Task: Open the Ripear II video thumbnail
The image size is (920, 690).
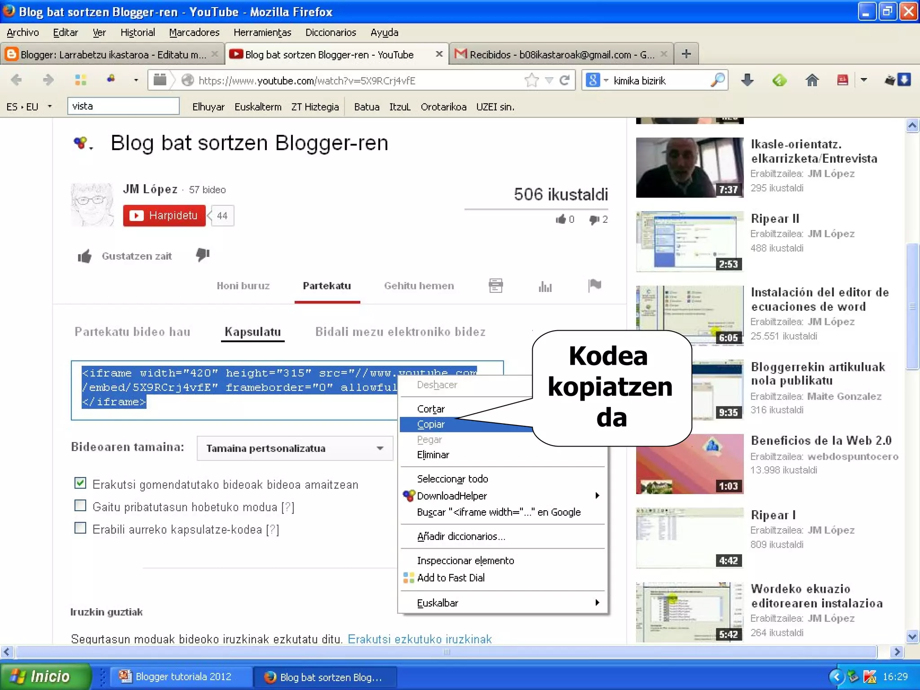Action: tap(690, 242)
